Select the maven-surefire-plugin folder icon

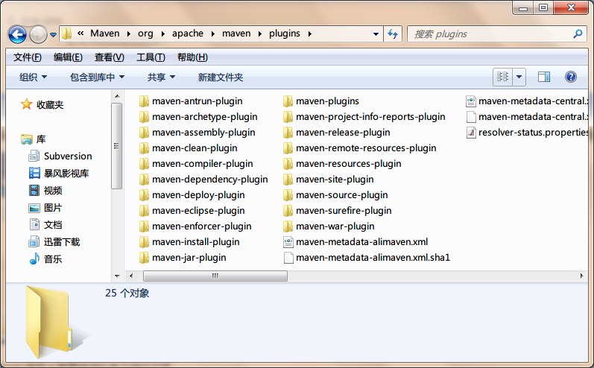coord(288,211)
